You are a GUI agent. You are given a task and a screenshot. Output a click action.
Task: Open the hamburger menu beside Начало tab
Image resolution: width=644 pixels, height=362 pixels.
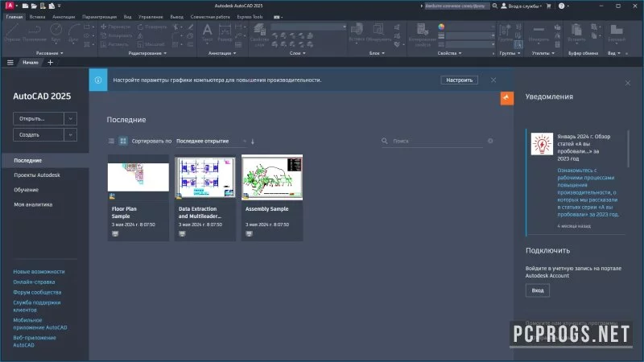pos(10,63)
